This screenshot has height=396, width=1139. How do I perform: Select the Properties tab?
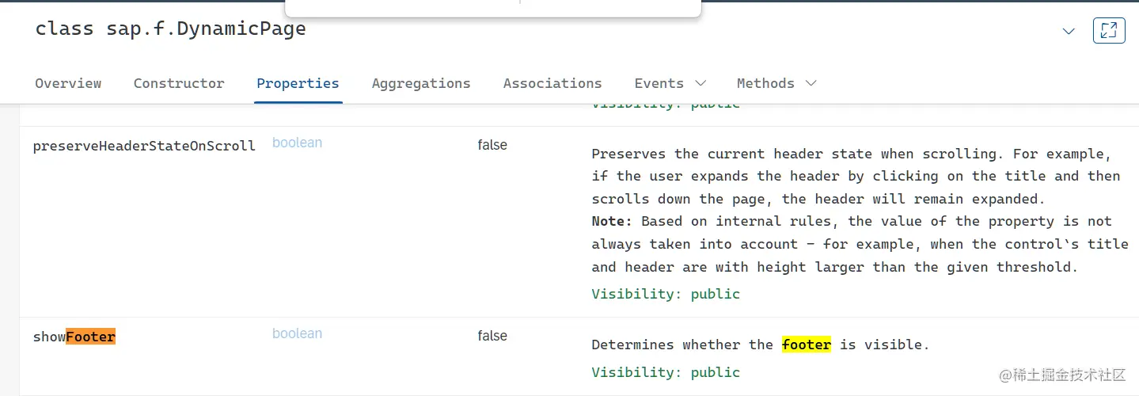(x=298, y=83)
